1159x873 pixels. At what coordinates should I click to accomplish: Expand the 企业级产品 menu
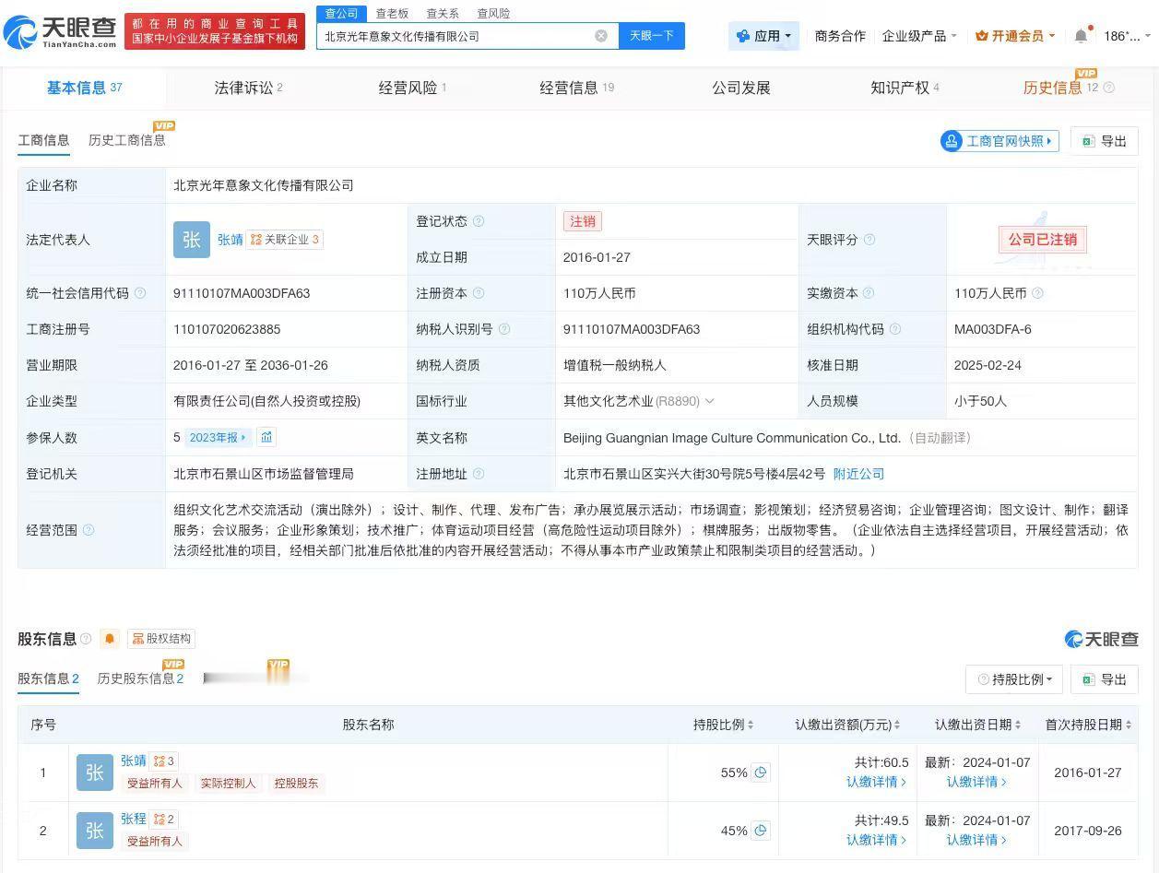(919, 36)
